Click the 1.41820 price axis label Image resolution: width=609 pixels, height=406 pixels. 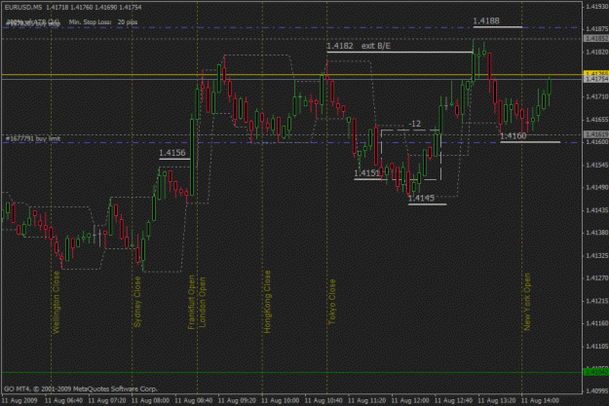[597, 52]
